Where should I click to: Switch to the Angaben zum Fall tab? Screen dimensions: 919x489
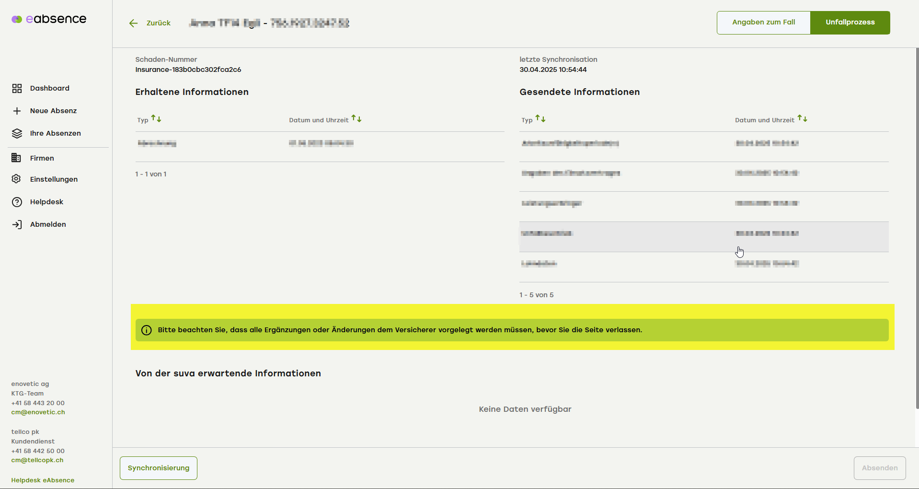coord(763,23)
